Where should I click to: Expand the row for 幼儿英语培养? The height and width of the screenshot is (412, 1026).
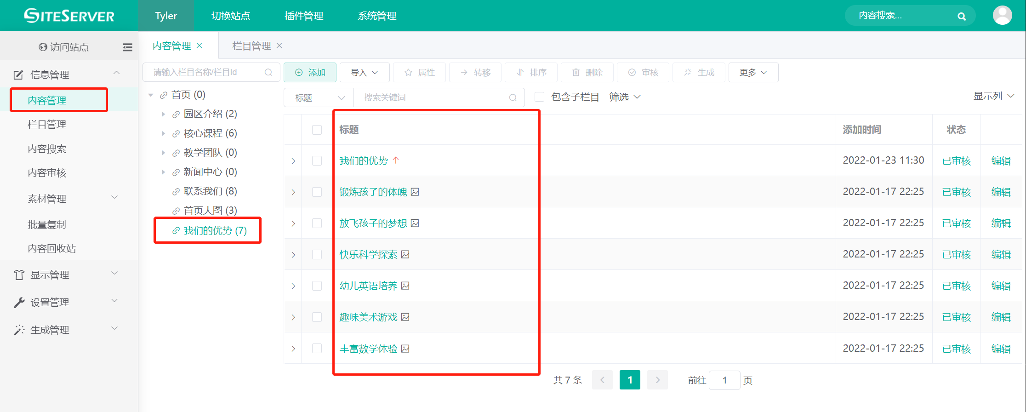[293, 286]
